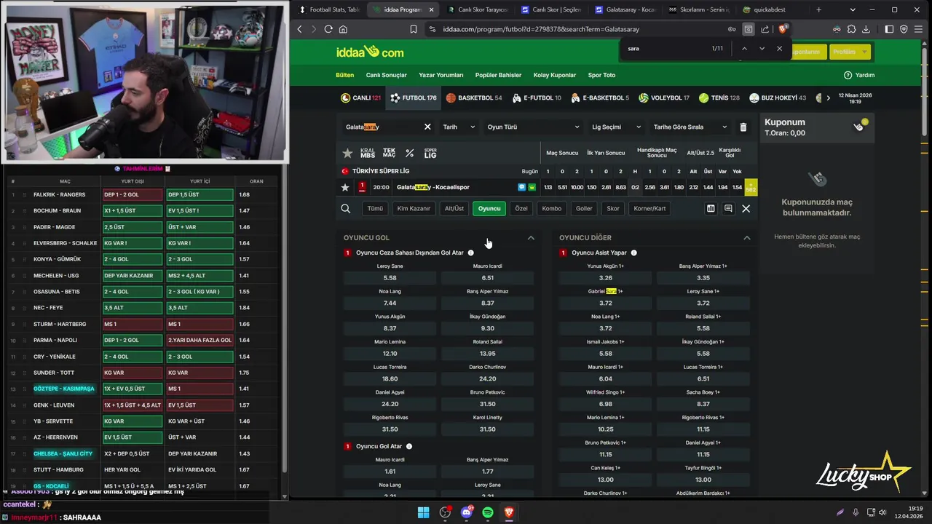Click the market search magnifier icon

coord(346,209)
